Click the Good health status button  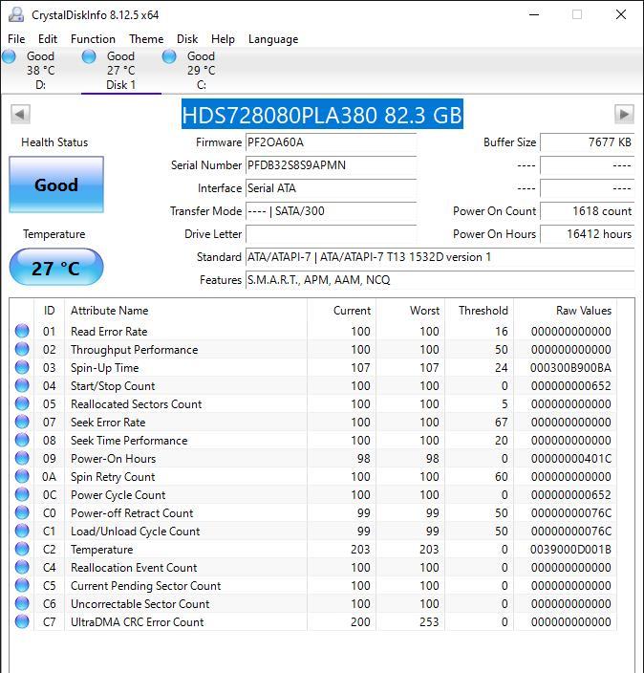[56, 185]
